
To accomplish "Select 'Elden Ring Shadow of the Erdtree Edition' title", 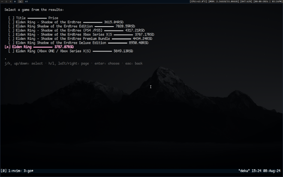I will (x=54, y=26).
